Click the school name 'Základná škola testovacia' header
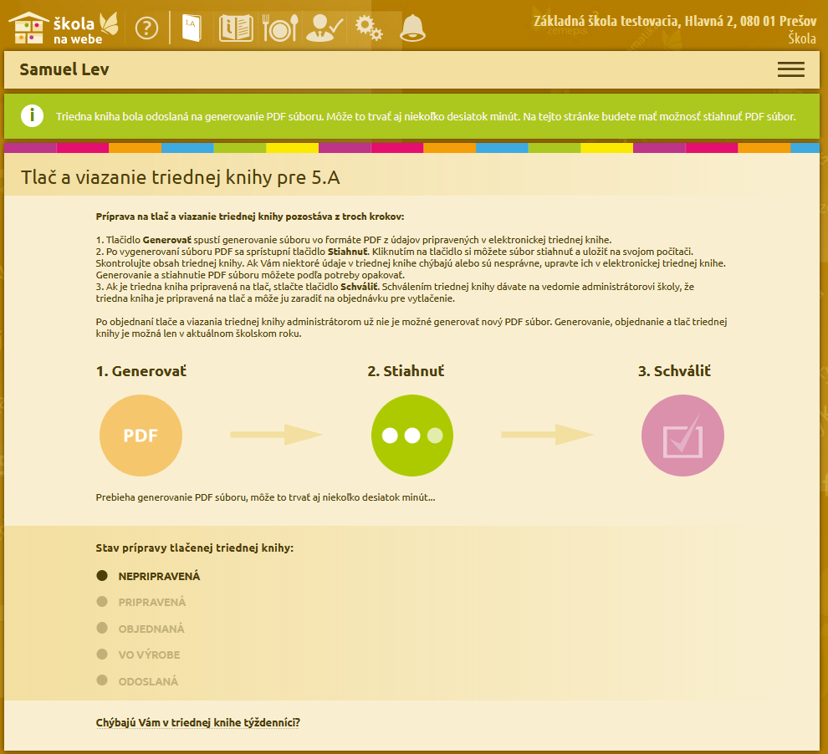 tap(675, 21)
